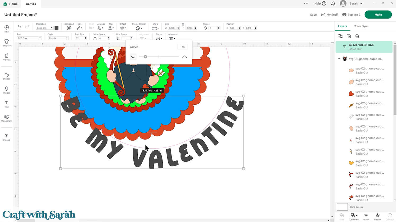
Task: Delete layer with trash icon
Action: [357, 36]
